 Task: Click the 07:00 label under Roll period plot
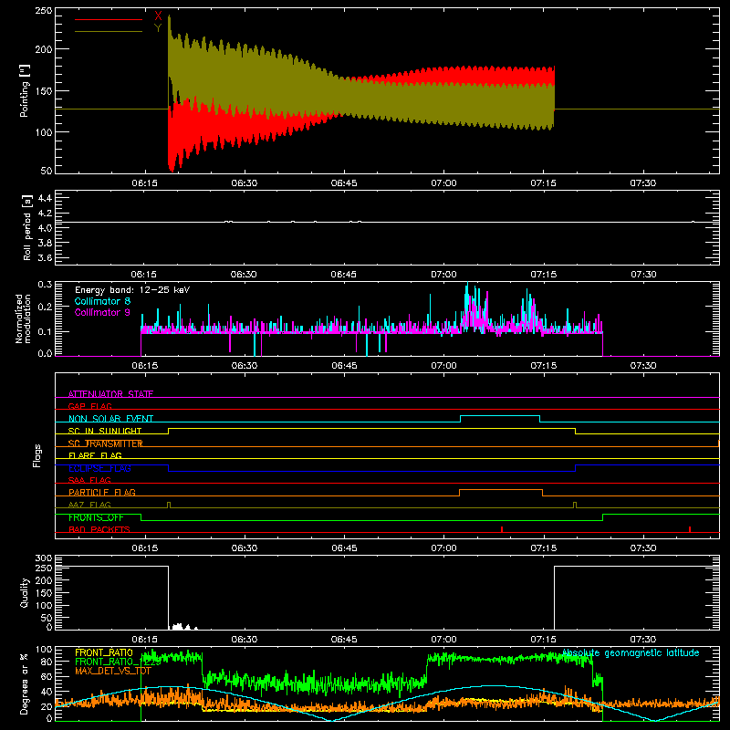click(x=443, y=275)
